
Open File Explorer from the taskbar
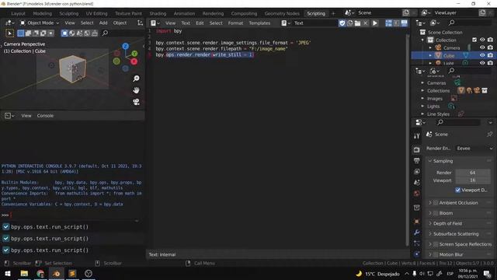pyautogui.click(x=24, y=273)
